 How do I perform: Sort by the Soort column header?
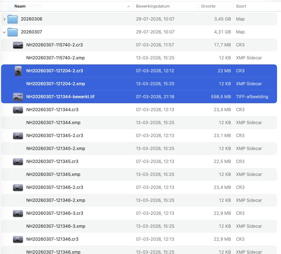(x=241, y=6)
